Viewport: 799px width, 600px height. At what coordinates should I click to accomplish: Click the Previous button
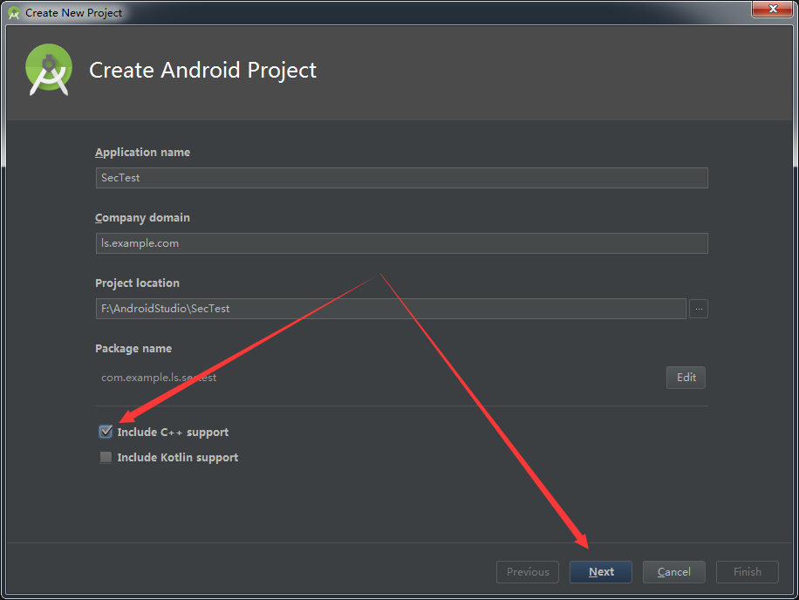[527, 571]
